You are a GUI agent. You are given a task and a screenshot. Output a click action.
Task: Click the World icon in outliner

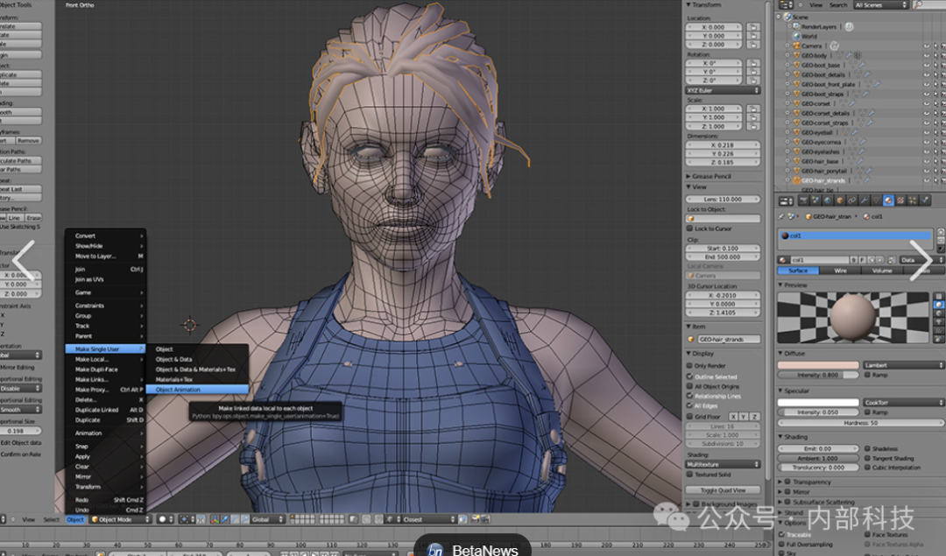(x=795, y=36)
